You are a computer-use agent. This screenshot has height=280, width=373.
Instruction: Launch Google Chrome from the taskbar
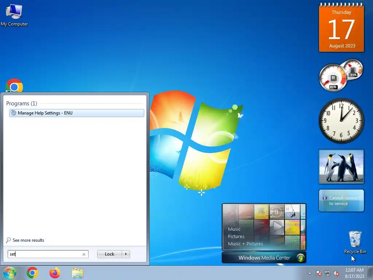coord(32,273)
